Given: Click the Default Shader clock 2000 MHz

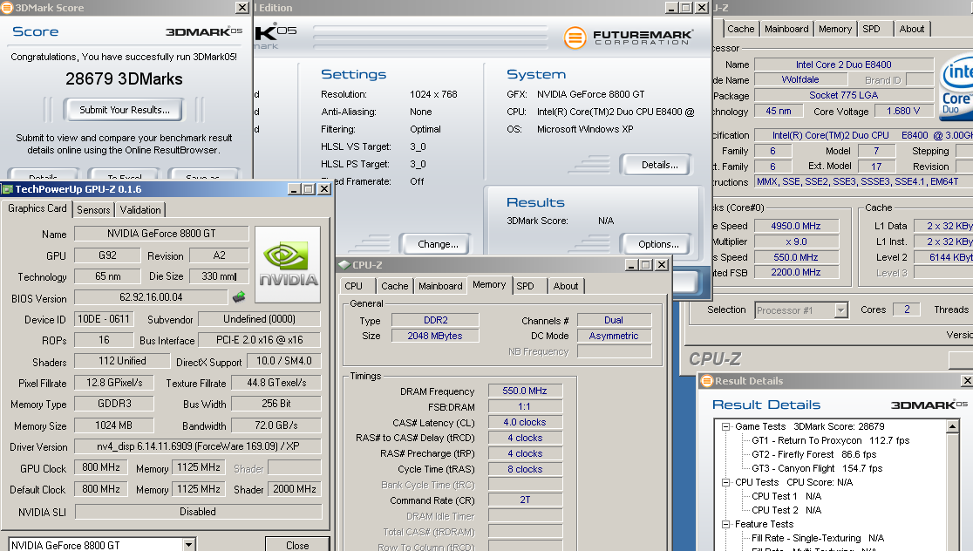Looking at the screenshot, I should 295,489.
